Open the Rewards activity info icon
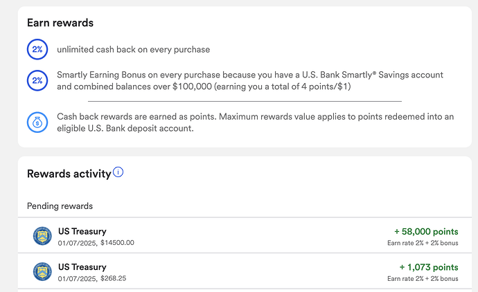478x292 pixels. point(118,172)
